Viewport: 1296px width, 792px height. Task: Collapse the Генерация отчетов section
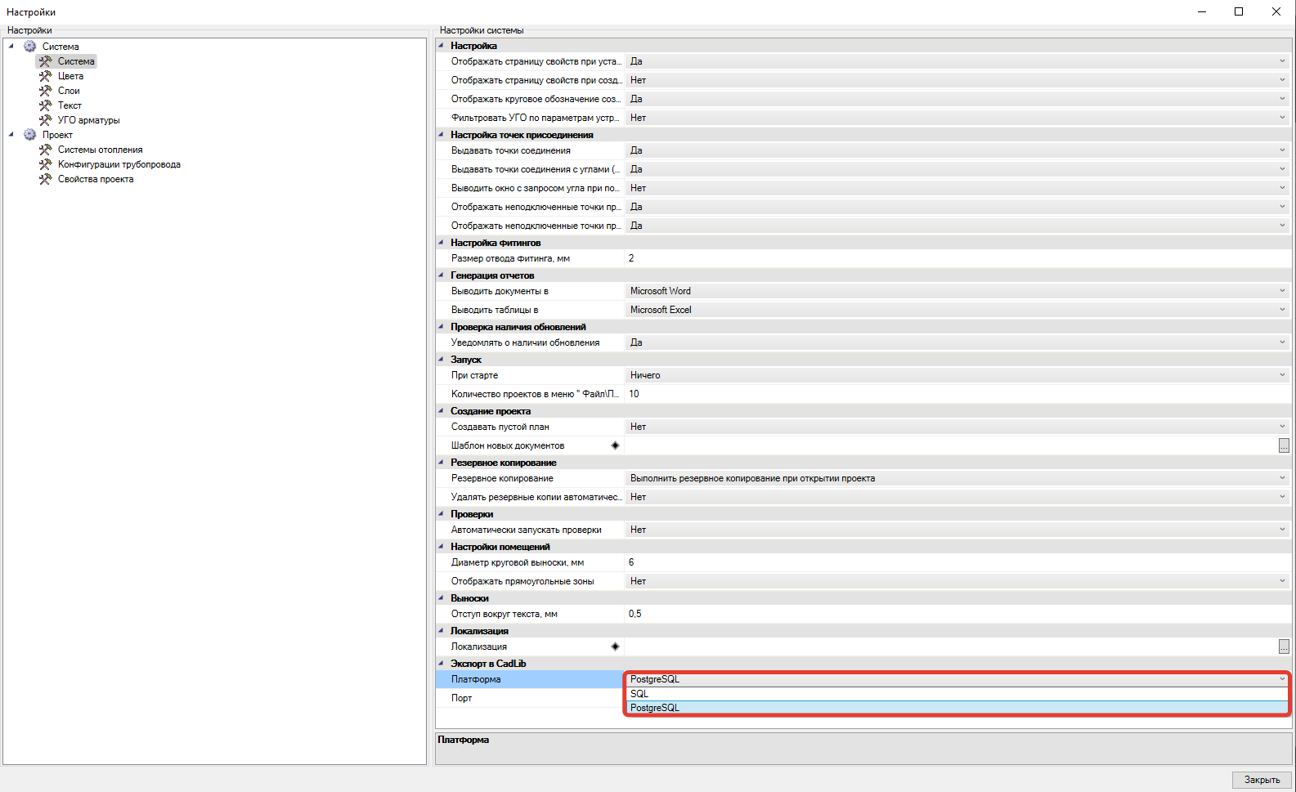(442, 275)
